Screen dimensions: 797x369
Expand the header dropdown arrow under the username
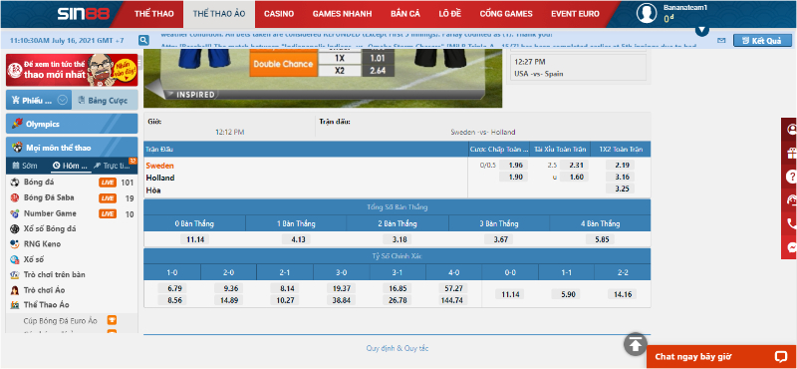[702, 31]
